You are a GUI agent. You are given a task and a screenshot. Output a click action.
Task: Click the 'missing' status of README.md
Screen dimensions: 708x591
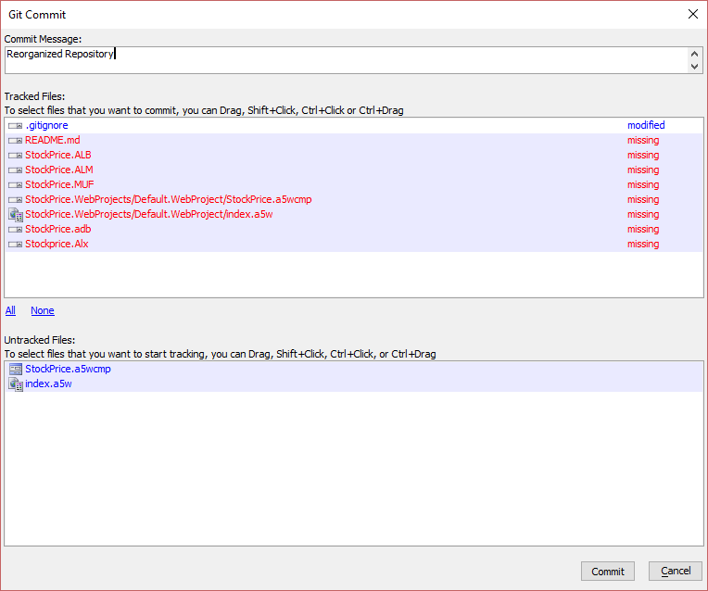[x=643, y=140]
